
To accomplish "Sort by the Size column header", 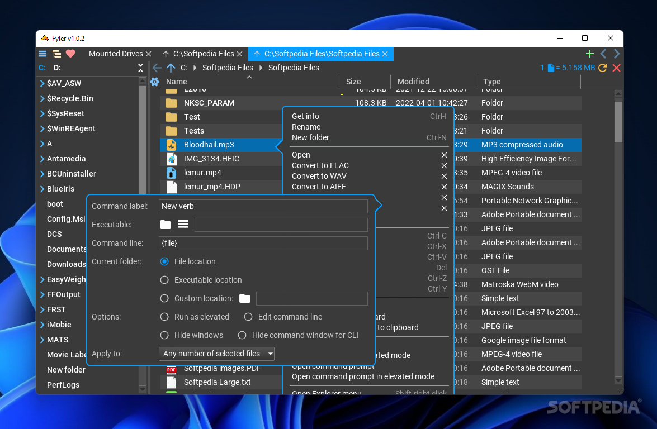I will [353, 82].
